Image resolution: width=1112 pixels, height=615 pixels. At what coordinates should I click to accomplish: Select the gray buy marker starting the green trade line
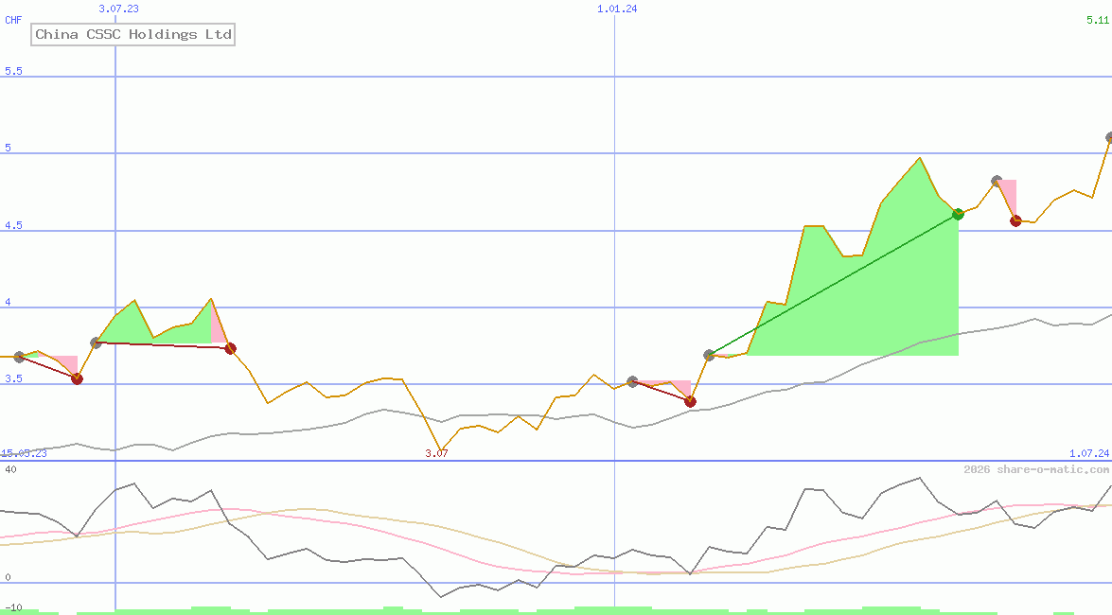pos(709,355)
